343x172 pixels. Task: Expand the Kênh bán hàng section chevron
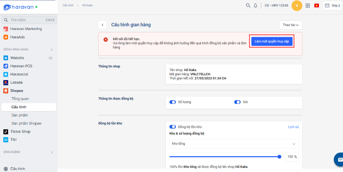pyautogui.click(x=51, y=49)
